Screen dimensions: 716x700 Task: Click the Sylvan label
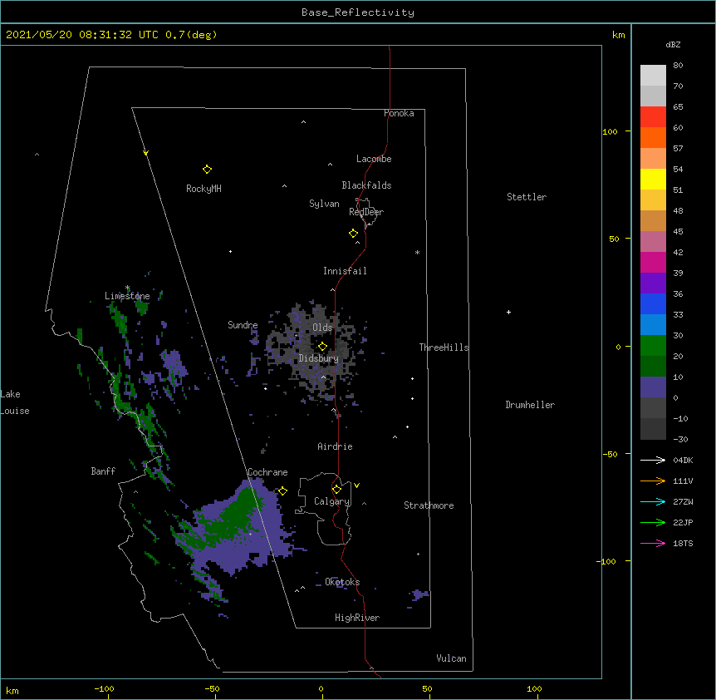[x=324, y=204]
